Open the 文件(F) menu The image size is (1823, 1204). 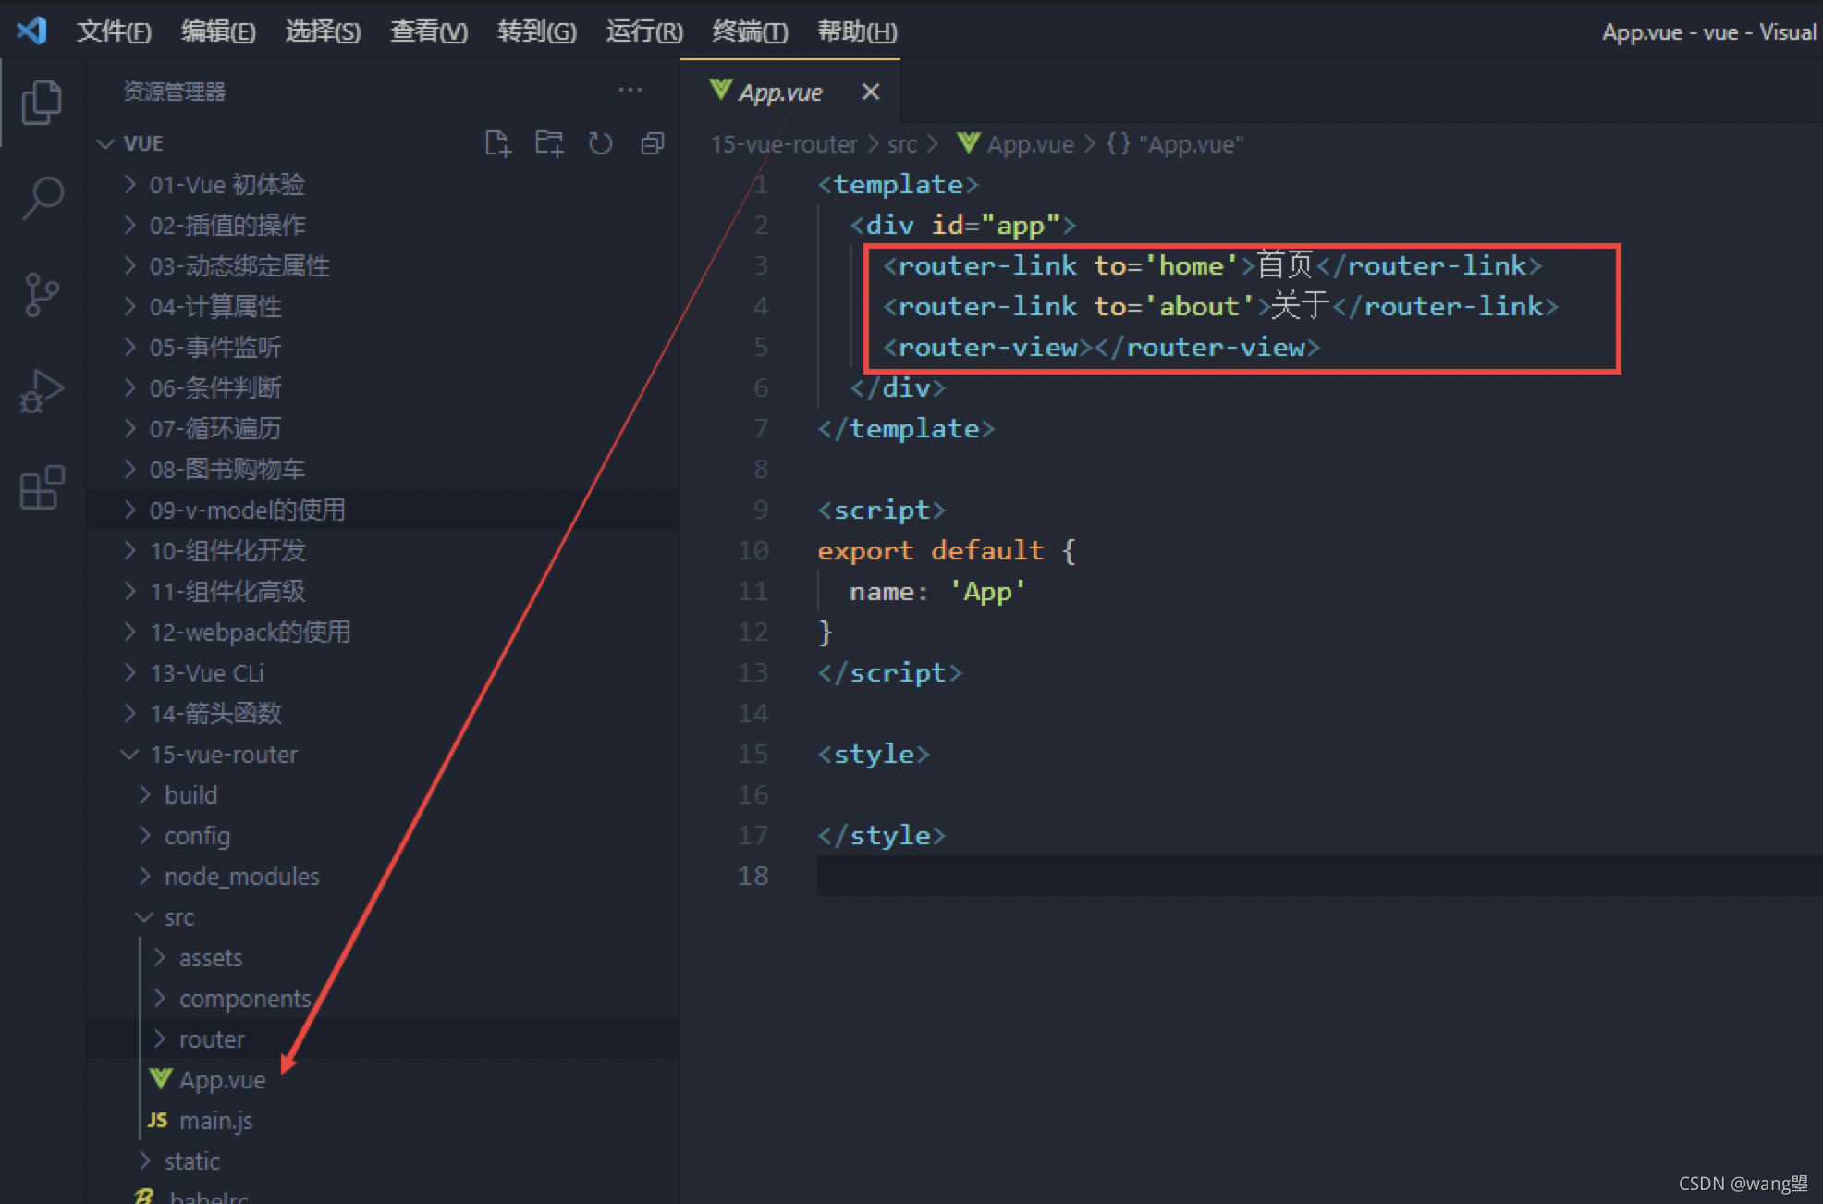[x=113, y=31]
